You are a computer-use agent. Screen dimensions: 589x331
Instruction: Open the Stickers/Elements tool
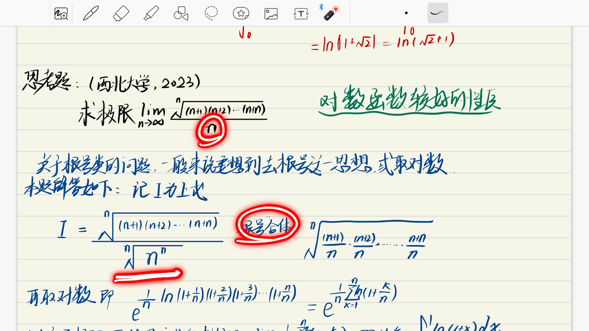241,13
